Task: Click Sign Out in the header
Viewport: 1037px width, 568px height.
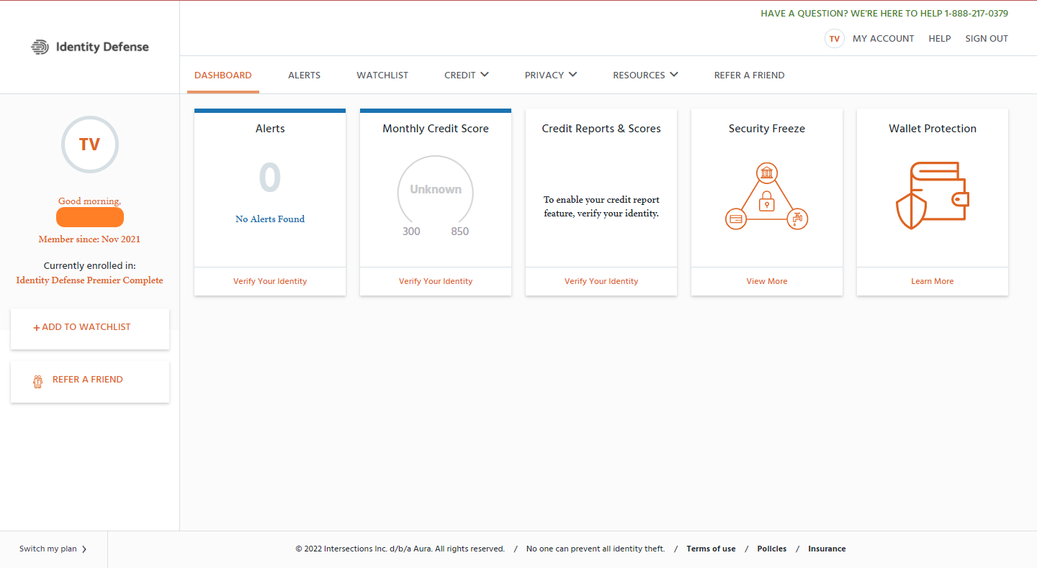Action: point(986,39)
